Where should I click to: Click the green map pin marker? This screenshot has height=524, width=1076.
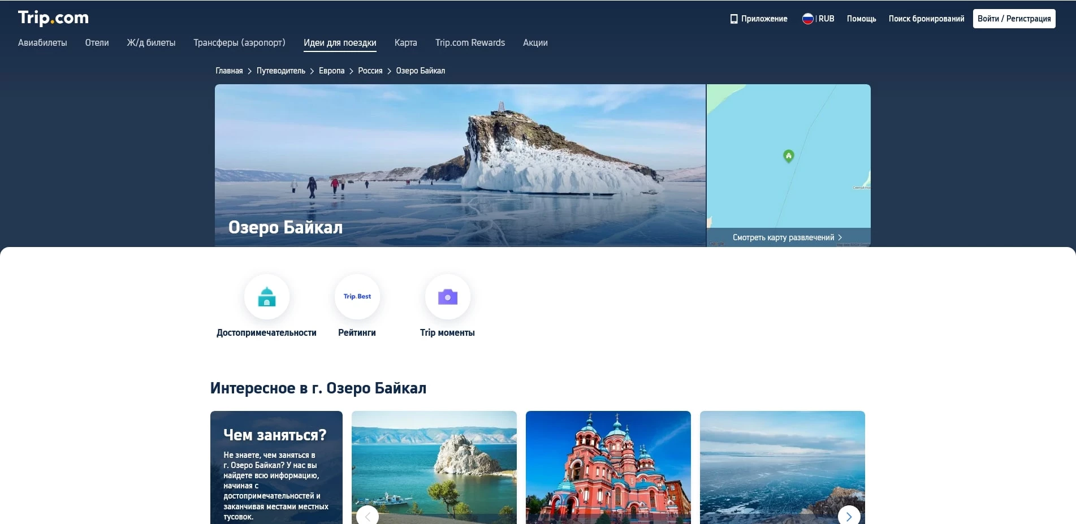point(788,155)
